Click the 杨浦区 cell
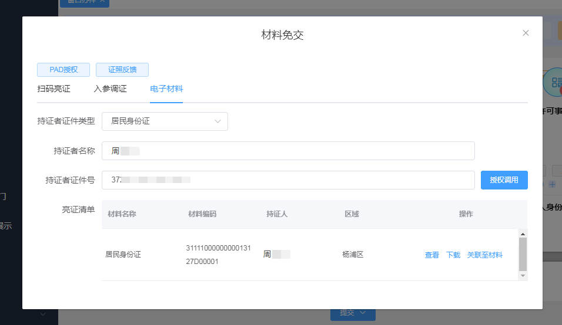This screenshot has height=325, width=562. (353, 255)
